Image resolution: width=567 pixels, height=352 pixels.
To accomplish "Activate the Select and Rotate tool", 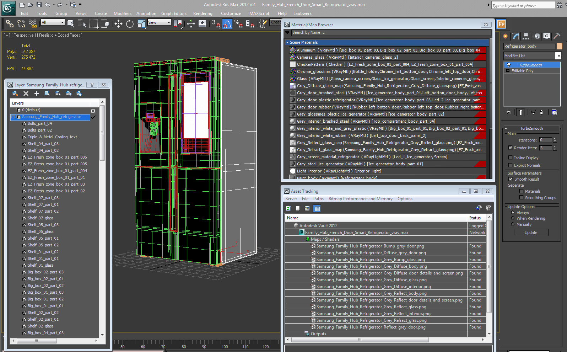I will point(130,24).
